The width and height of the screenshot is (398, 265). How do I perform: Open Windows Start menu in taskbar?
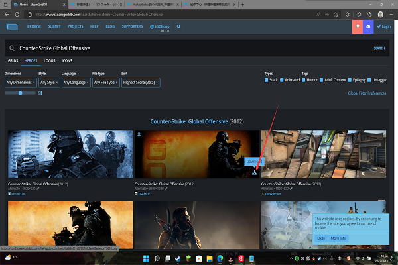point(145,258)
